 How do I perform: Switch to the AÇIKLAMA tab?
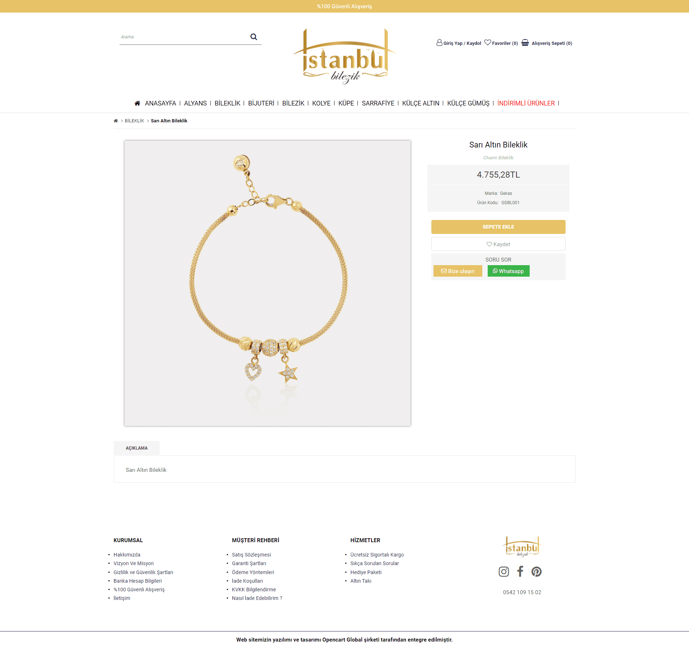click(137, 448)
